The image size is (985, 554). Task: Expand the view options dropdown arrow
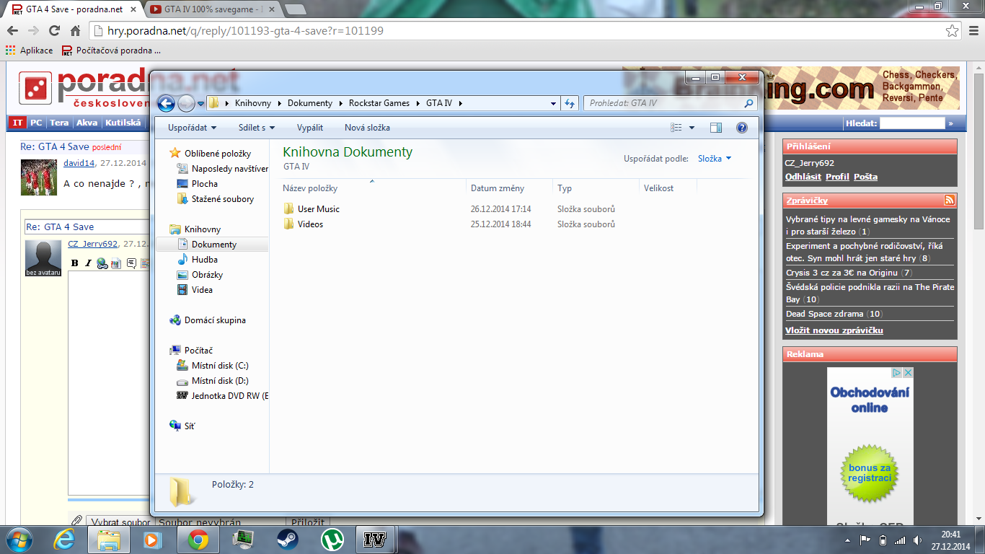(692, 128)
